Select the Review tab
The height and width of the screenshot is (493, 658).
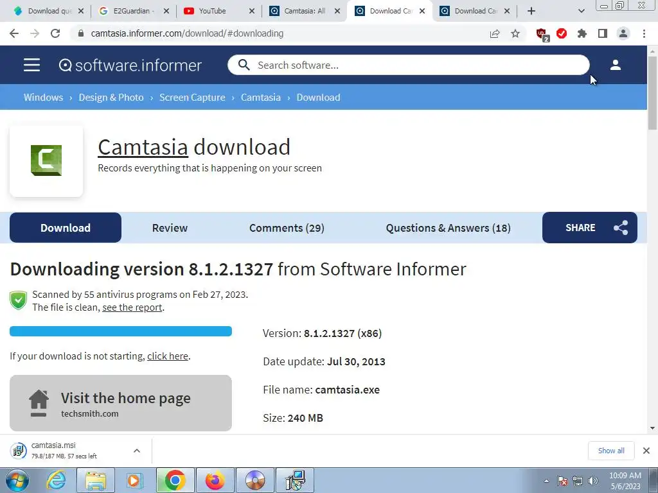tap(170, 228)
